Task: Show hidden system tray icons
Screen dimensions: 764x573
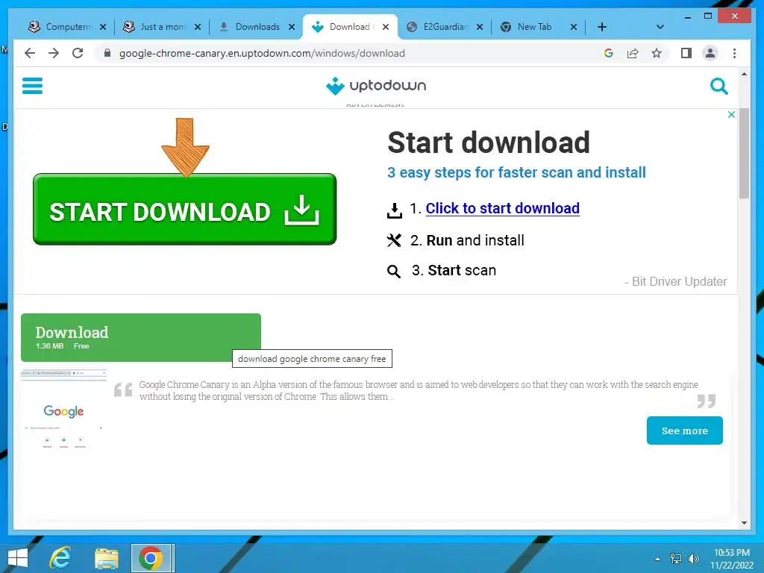Action: point(657,558)
